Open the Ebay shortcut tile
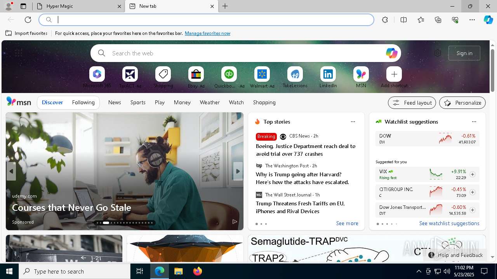The height and width of the screenshot is (279, 497). [x=196, y=77]
